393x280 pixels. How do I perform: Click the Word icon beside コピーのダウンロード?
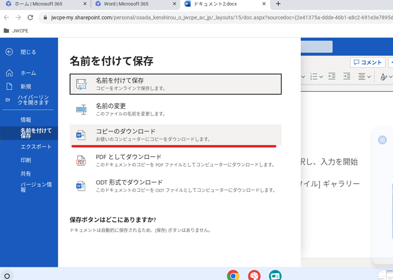[80, 135]
